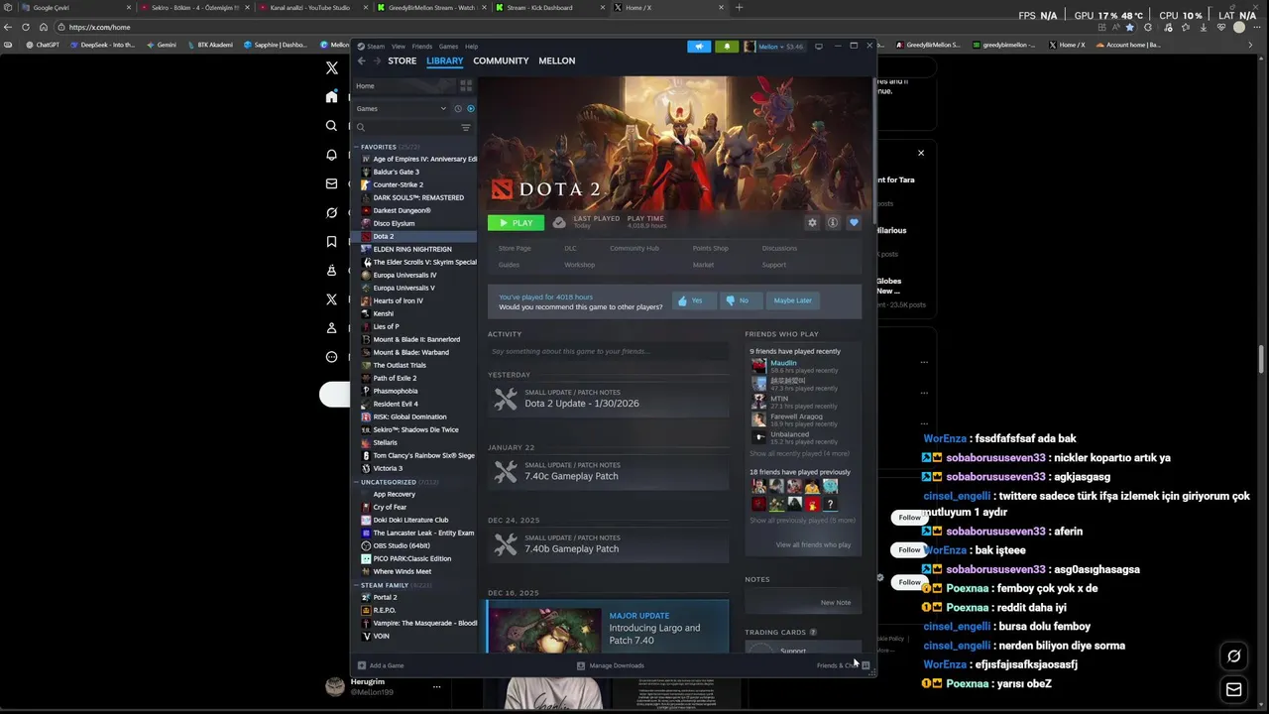Screen dimensions: 1269x714
Task: Select Counter-Strike 2 in library
Action: coord(398,184)
